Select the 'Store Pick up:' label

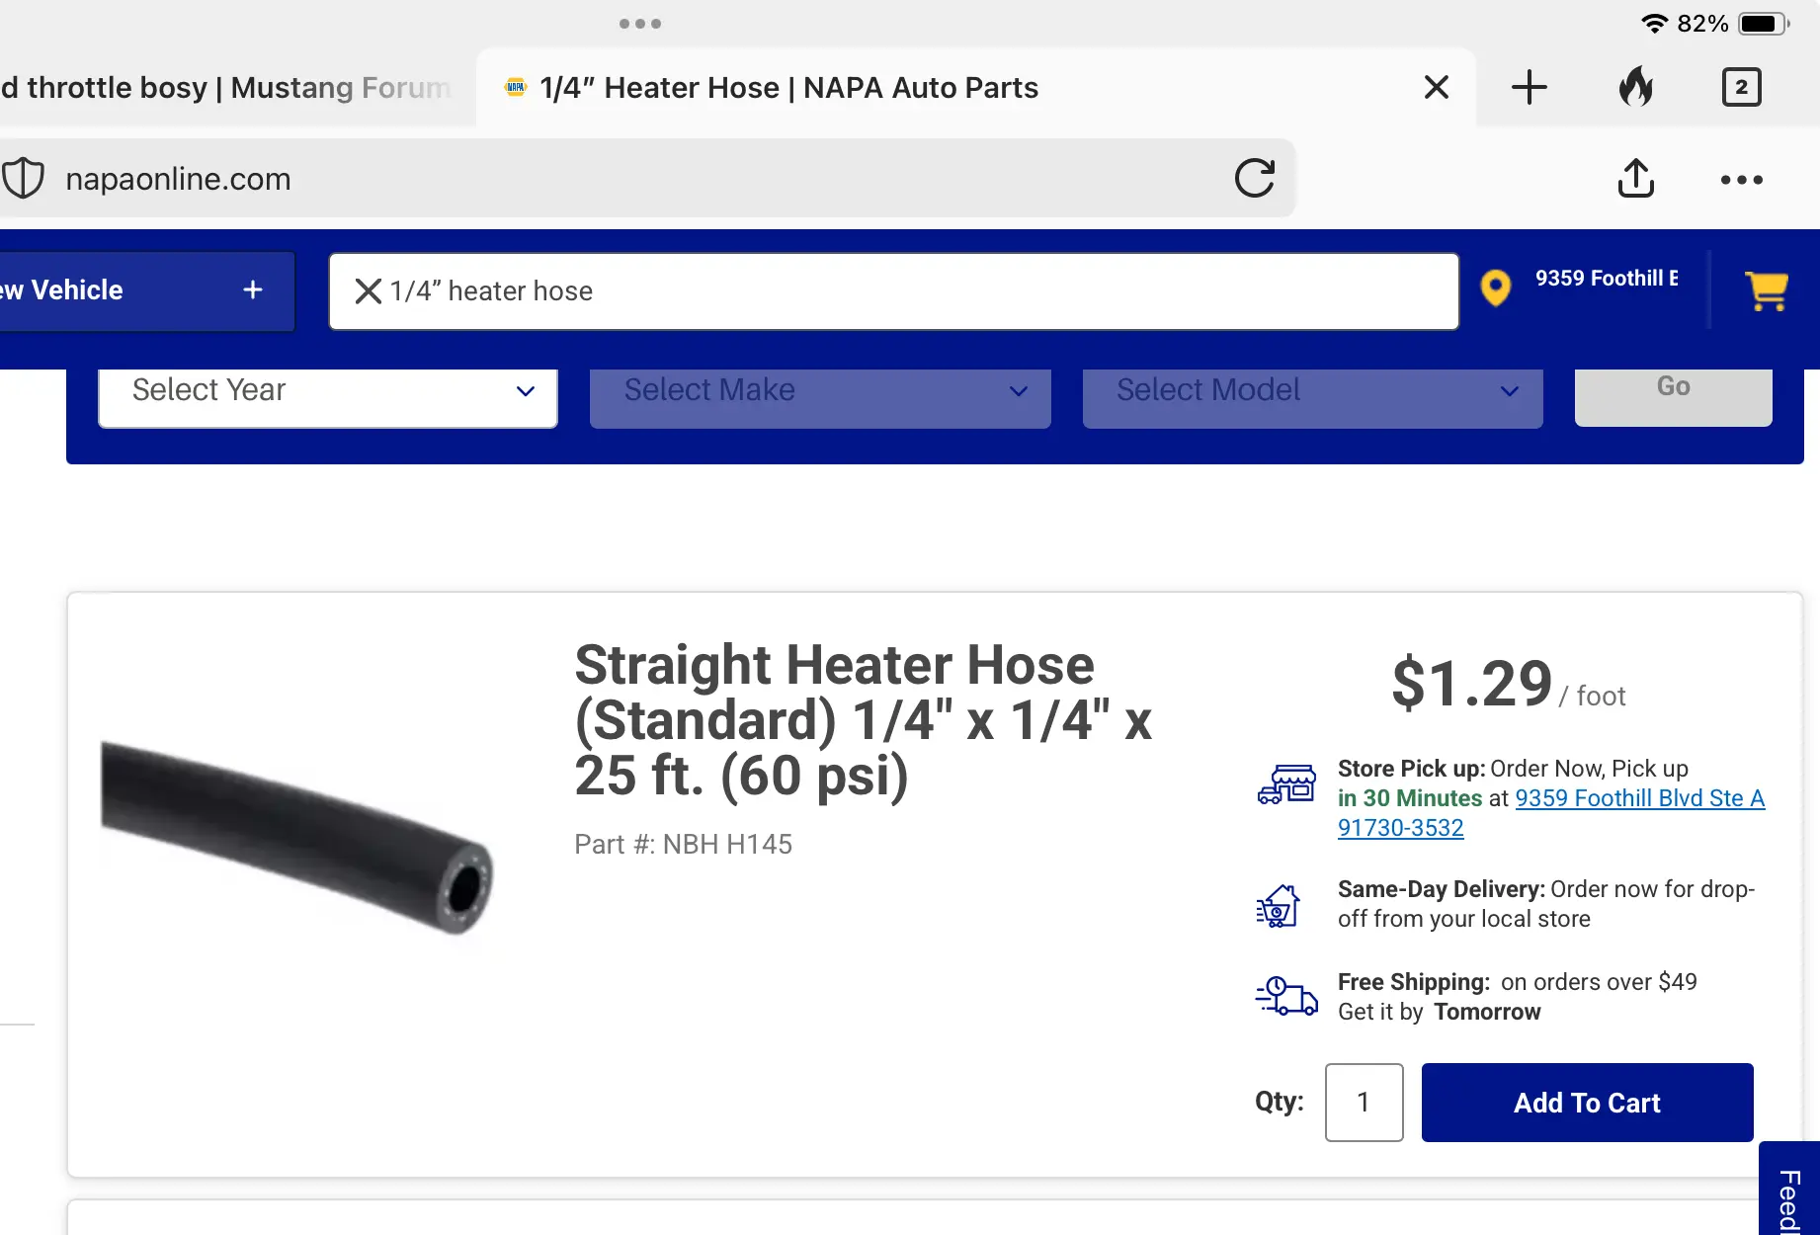pyautogui.click(x=1412, y=769)
